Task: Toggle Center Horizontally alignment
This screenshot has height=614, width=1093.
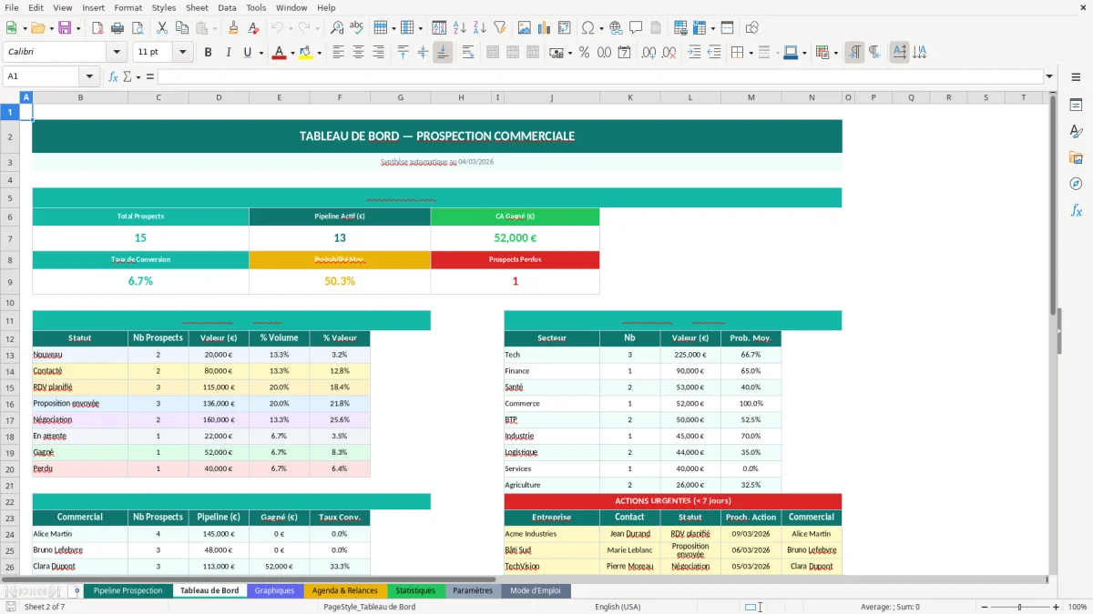Action: click(x=359, y=53)
